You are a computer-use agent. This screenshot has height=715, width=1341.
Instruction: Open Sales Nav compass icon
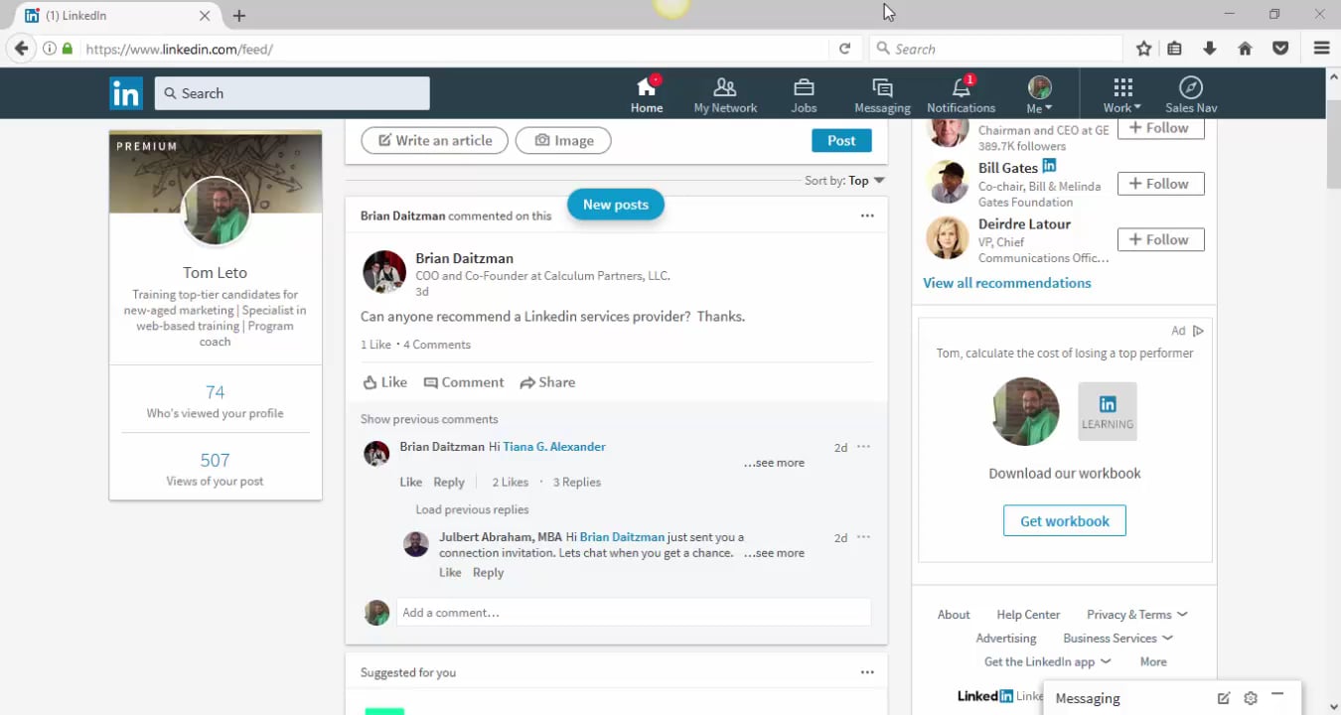pos(1191,93)
